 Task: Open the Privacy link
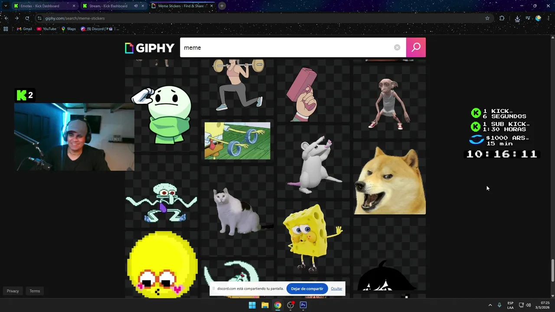pyautogui.click(x=13, y=291)
